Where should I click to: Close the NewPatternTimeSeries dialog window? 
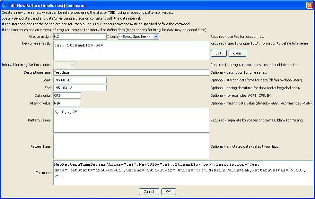pyautogui.click(x=309, y=5)
